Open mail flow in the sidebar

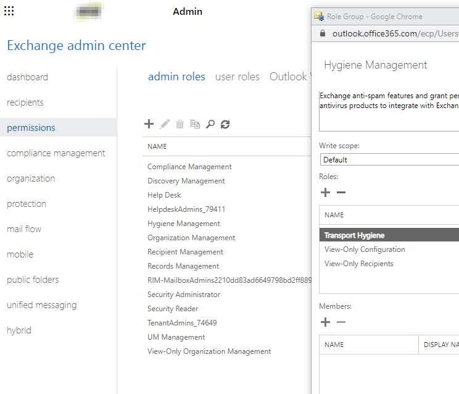pos(24,229)
